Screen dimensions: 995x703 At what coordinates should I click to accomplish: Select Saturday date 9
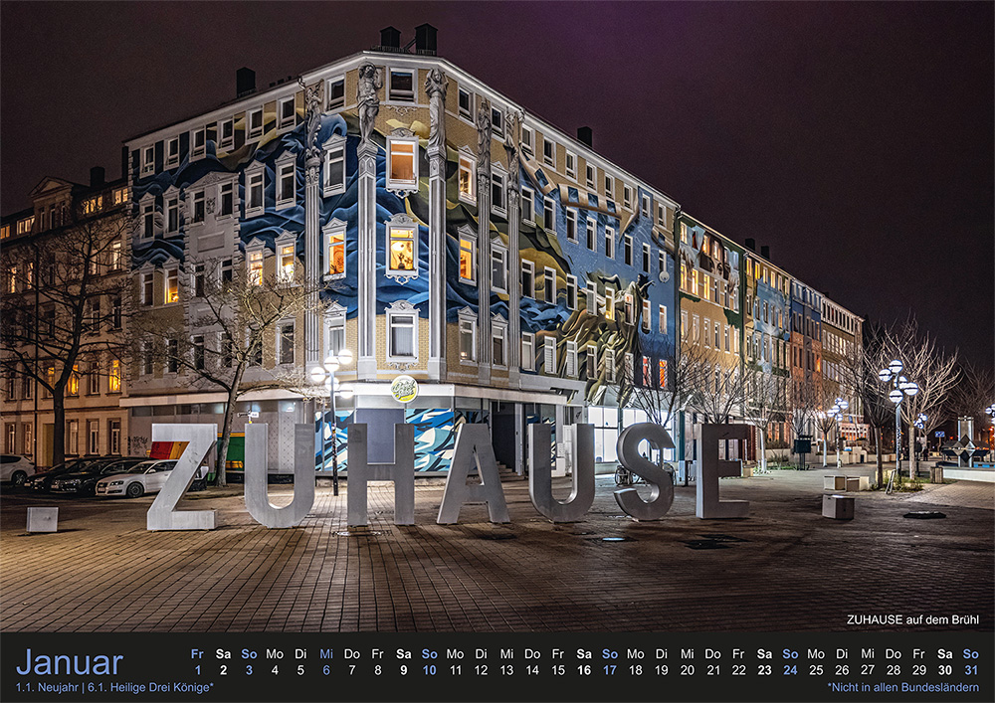tap(404, 670)
